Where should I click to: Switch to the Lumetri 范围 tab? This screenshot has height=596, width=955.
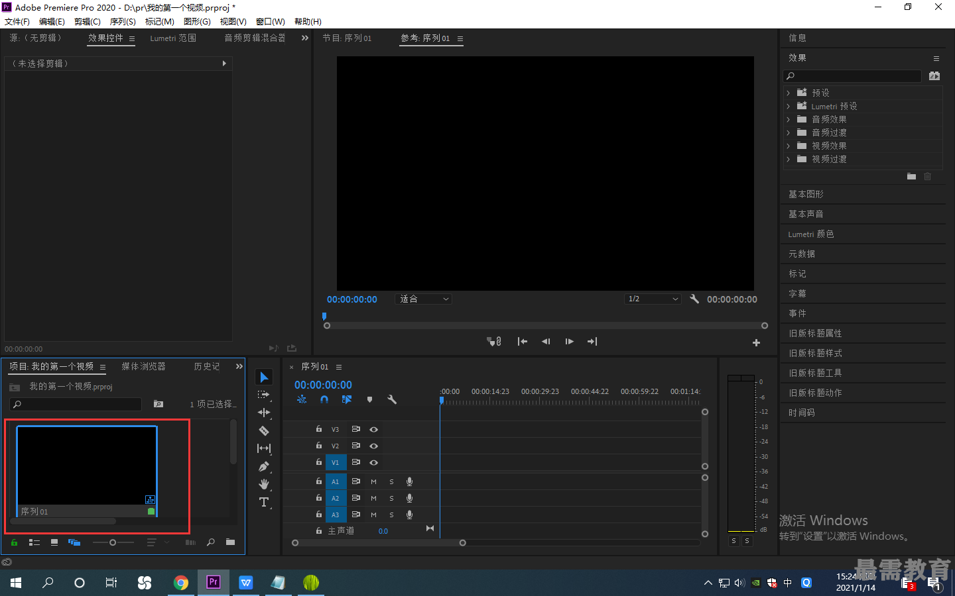coord(173,38)
